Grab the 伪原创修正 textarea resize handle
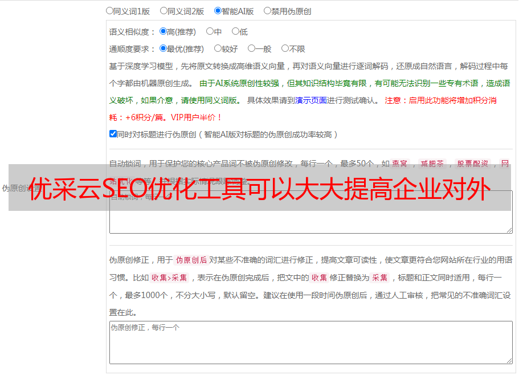Image resolution: width=519 pixels, height=375 pixels. click(509, 361)
